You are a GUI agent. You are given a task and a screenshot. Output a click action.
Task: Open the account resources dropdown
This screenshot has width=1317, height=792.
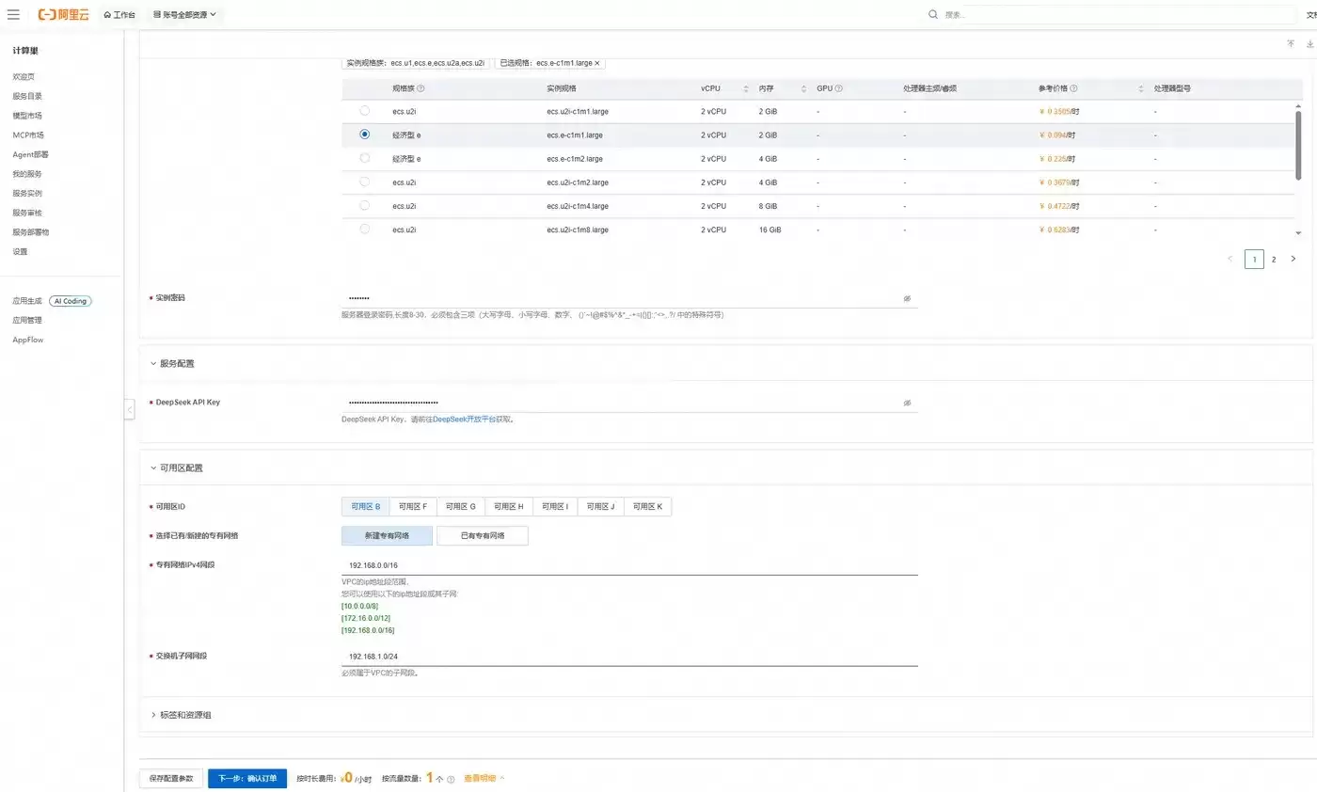pyautogui.click(x=185, y=15)
